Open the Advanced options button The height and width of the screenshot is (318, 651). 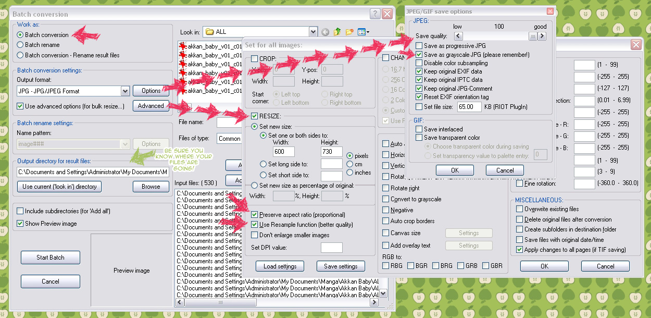(x=151, y=106)
